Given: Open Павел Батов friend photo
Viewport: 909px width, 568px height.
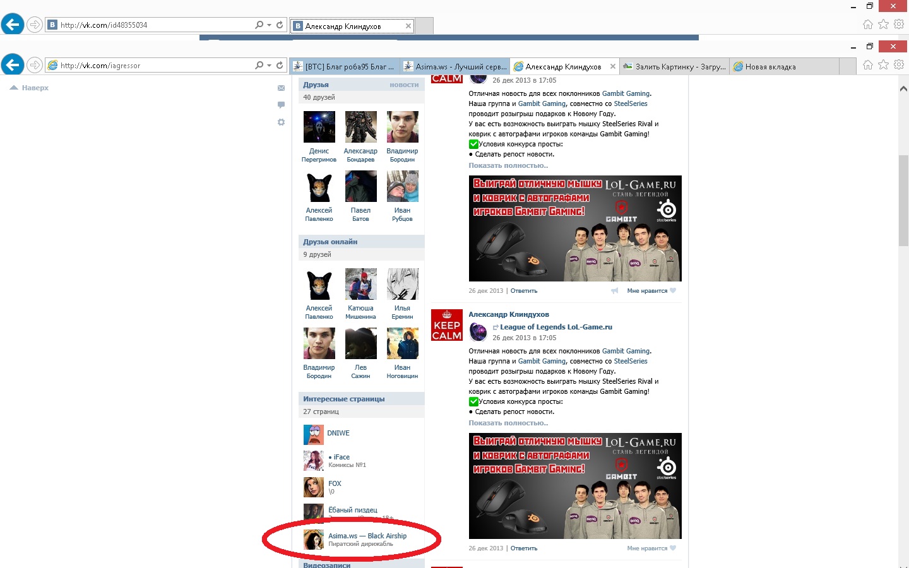Looking at the screenshot, I should pyautogui.click(x=361, y=186).
